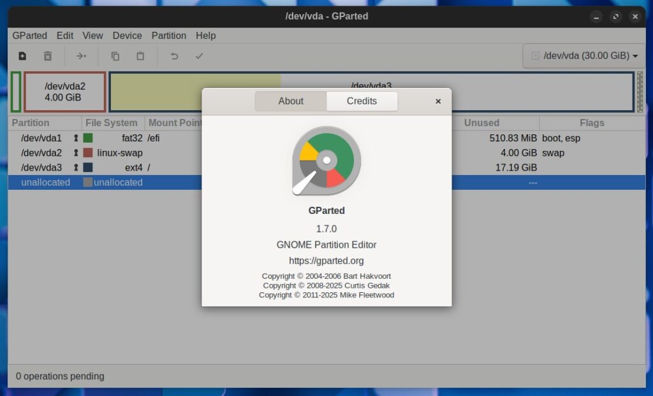Viewport: 653px width, 396px height.
Task: Open the Edit menu
Action: tap(65, 36)
